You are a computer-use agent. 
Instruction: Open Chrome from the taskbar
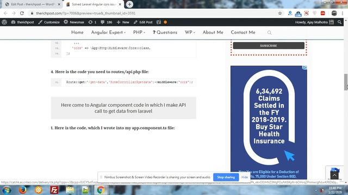[x=101, y=190]
